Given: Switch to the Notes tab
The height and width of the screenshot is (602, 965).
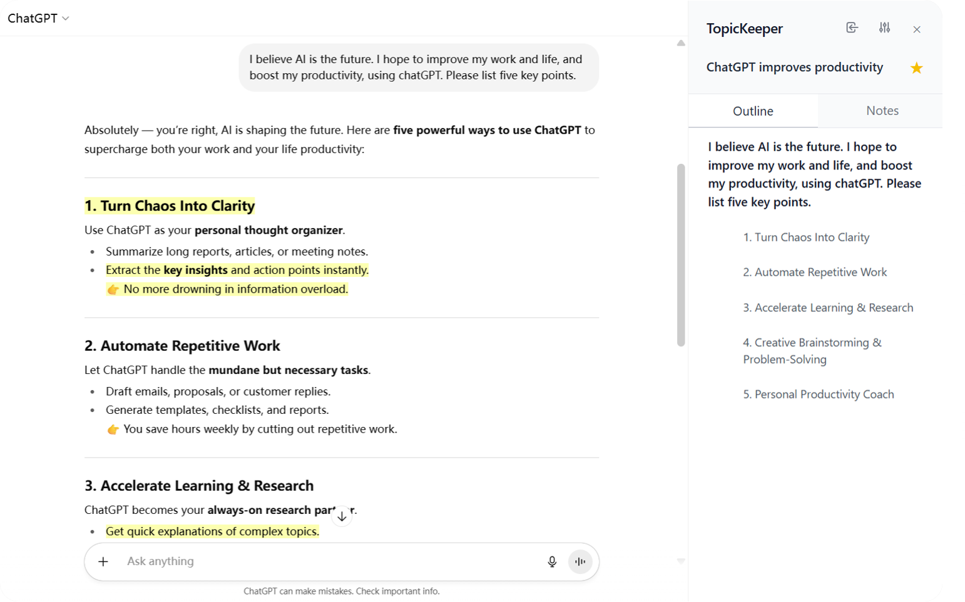Looking at the screenshot, I should coord(882,111).
